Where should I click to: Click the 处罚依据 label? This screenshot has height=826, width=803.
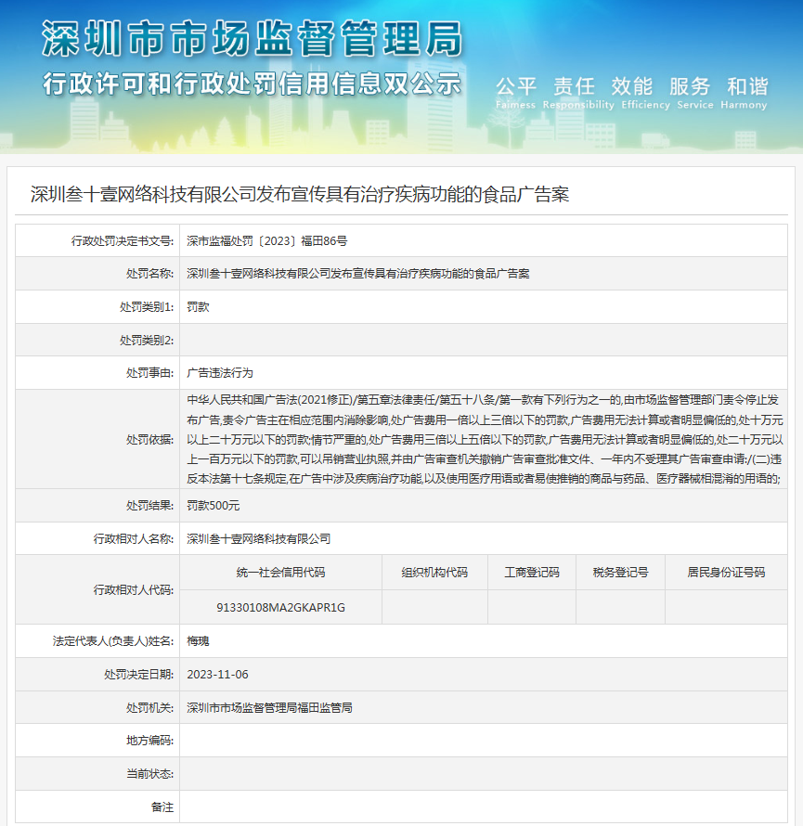click(x=149, y=439)
